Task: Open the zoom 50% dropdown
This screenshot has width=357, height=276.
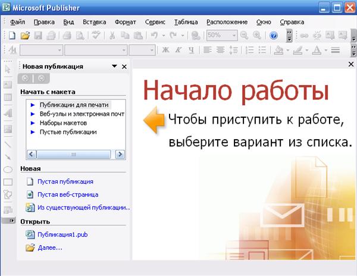Action: pyautogui.click(x=234, y=36)
